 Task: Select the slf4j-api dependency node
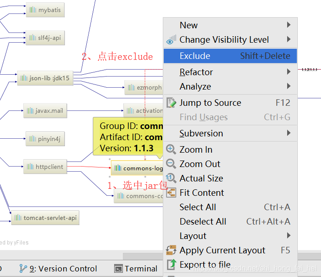point(45,38)
